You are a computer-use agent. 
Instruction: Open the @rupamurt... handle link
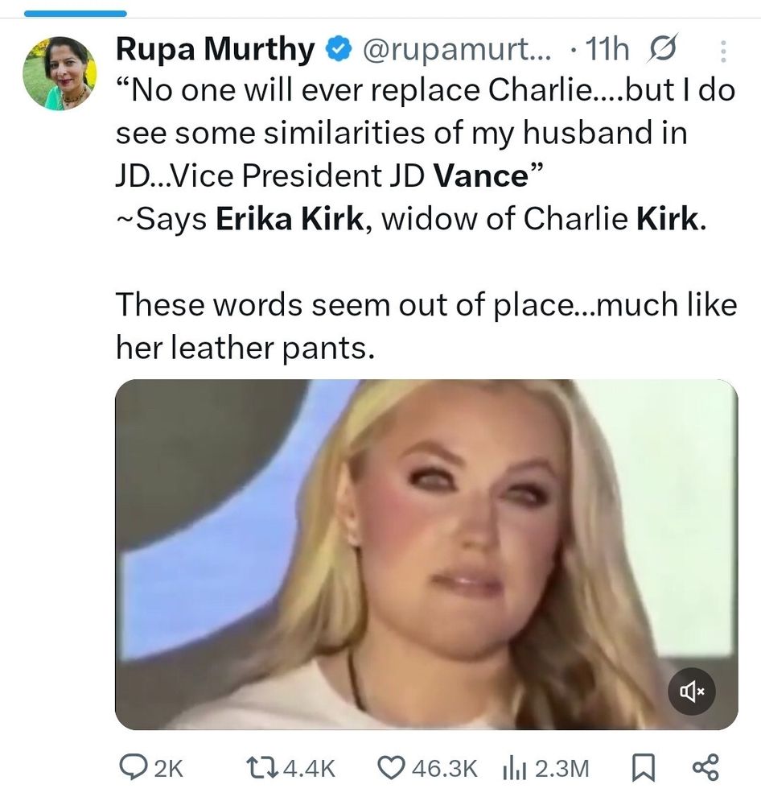[459, 51]
